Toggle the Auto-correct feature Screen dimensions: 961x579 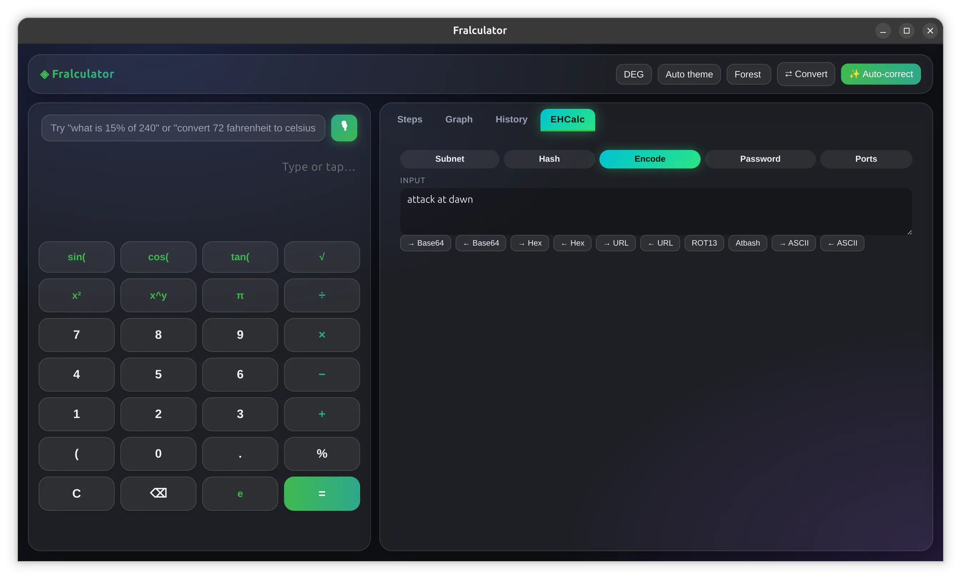tap(881, 74)
